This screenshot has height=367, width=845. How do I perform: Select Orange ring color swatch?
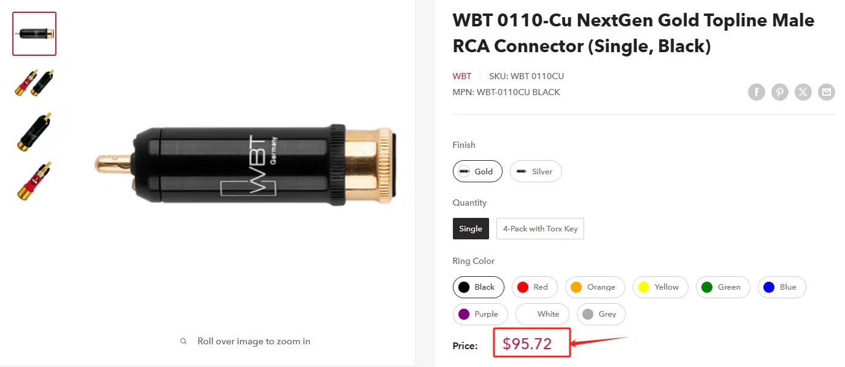pos(594,287)
